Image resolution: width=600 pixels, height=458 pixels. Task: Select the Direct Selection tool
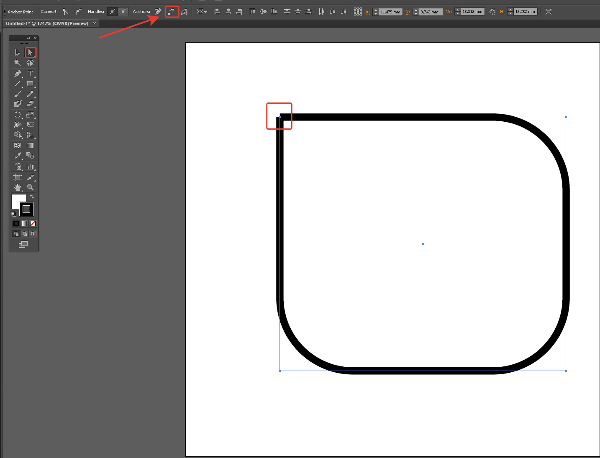click(30, 53)
